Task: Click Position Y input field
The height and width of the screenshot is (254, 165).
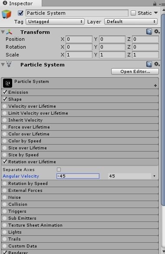Action: pos(112,39)
